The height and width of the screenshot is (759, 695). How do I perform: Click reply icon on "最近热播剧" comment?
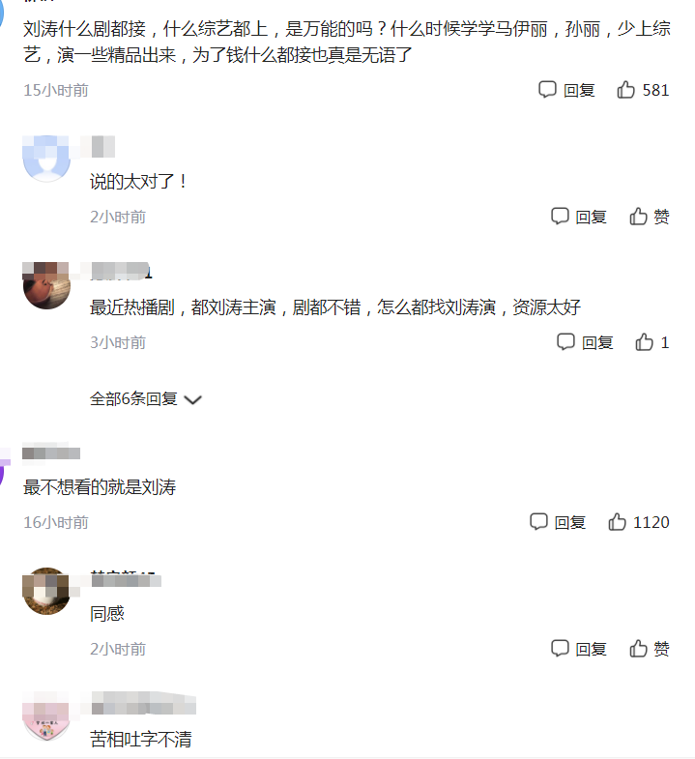(565, 342)
